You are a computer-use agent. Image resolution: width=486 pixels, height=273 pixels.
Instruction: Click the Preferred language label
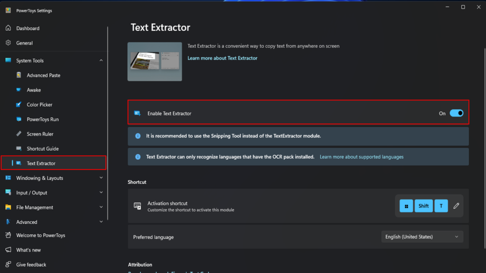pos(153,237)
